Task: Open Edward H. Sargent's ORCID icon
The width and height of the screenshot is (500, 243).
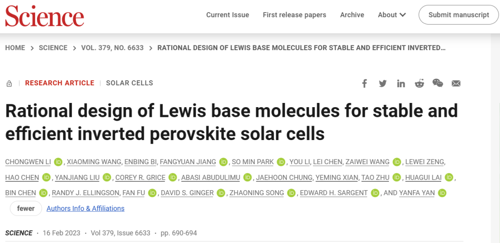Action: [x=375, y=193]
